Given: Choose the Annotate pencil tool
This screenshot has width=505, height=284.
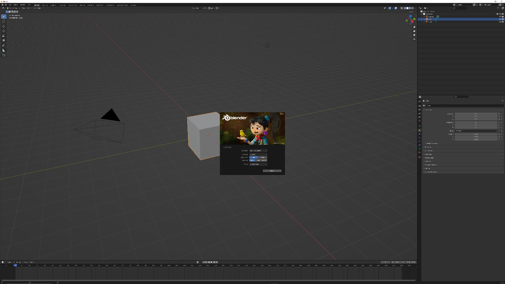Looking at the screenshot, I should pos(4,45).
